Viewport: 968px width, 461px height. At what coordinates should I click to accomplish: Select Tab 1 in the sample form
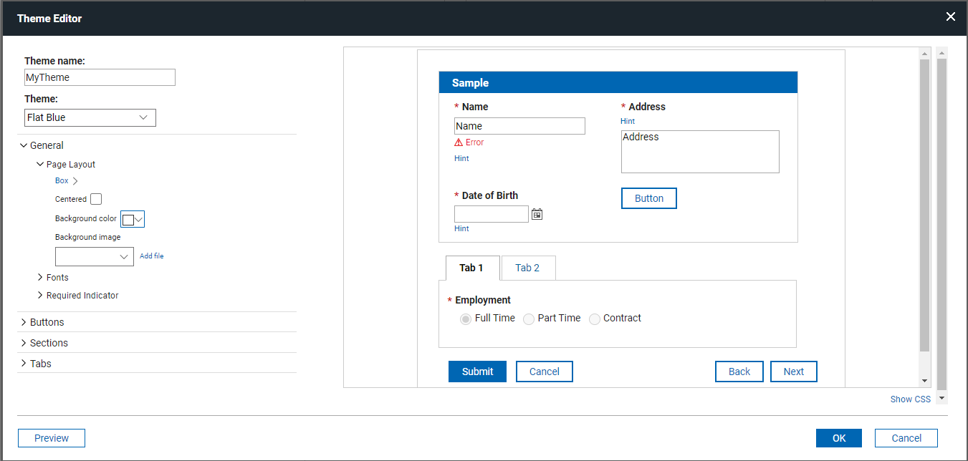[472, 267]
